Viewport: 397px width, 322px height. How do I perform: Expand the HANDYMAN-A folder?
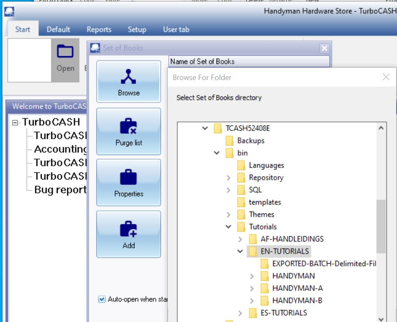click(x=252, y=288)
